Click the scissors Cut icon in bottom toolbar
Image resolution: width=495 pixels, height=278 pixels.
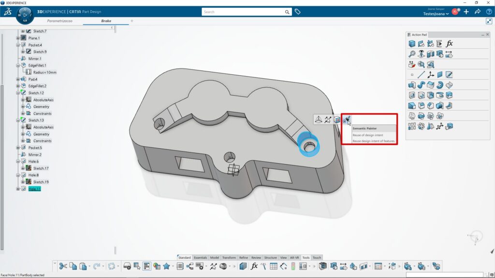click(x=63, y=266)
